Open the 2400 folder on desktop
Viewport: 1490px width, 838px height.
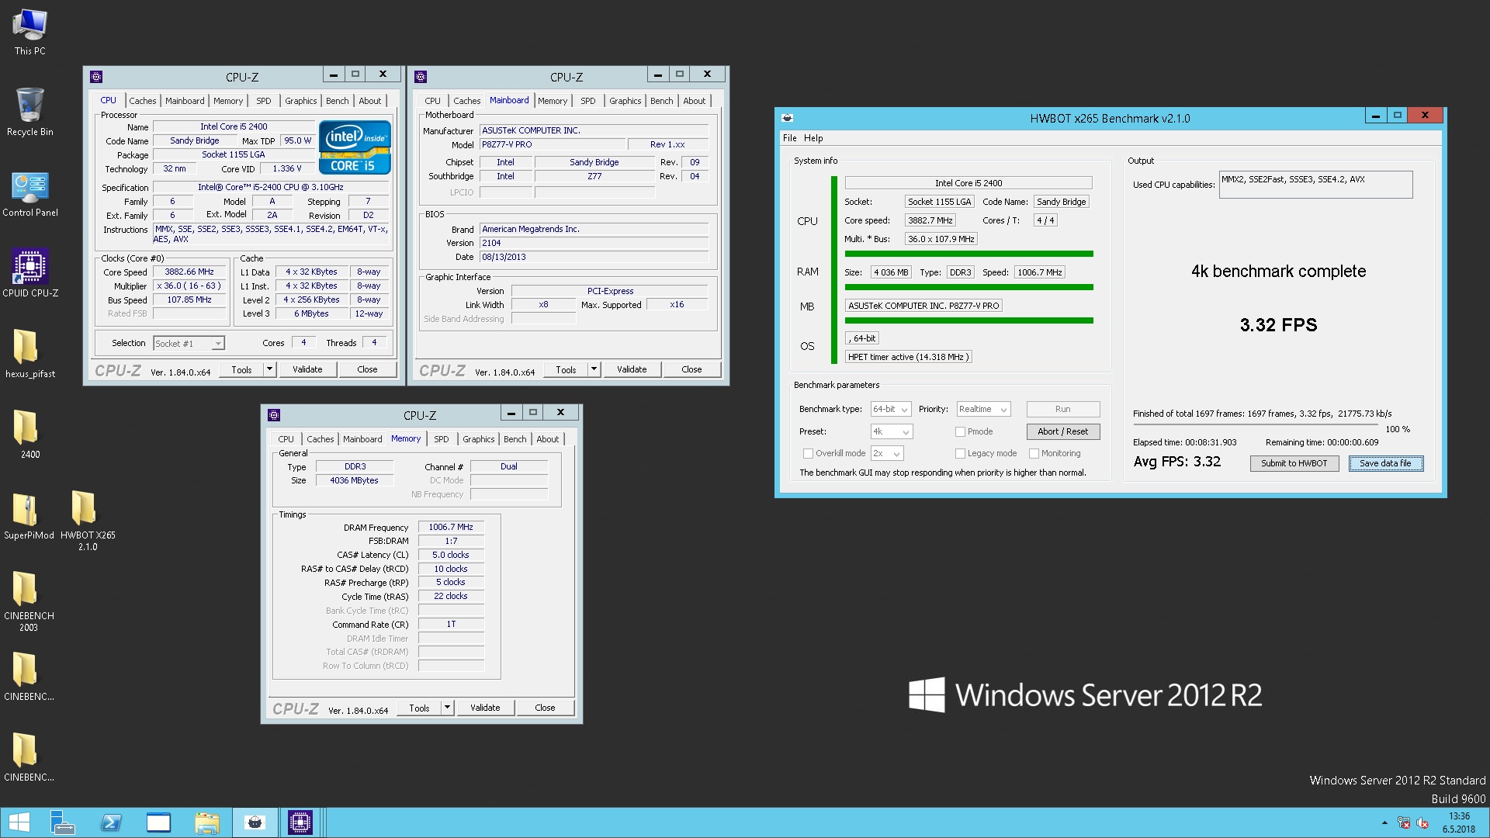(29, 435)
